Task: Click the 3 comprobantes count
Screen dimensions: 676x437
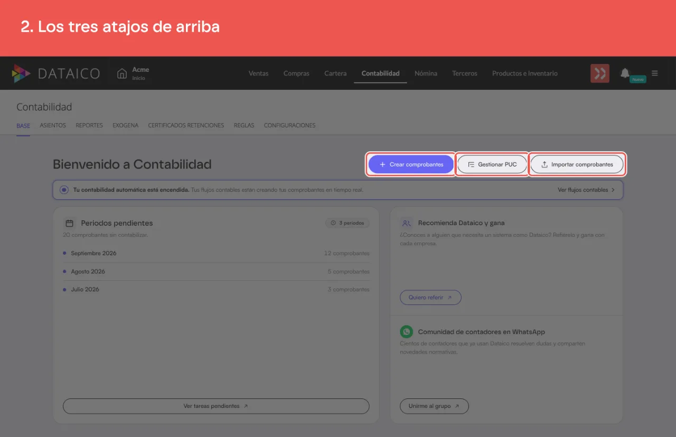Action: (349, 290)
